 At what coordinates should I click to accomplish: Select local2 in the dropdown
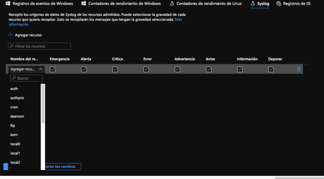tap(24, 163)
